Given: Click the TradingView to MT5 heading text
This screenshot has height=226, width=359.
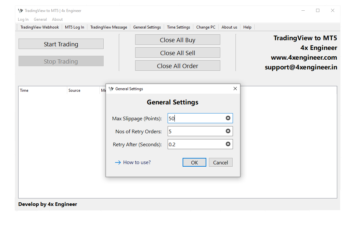Looking at the screenshot, I should pos(305,38).
